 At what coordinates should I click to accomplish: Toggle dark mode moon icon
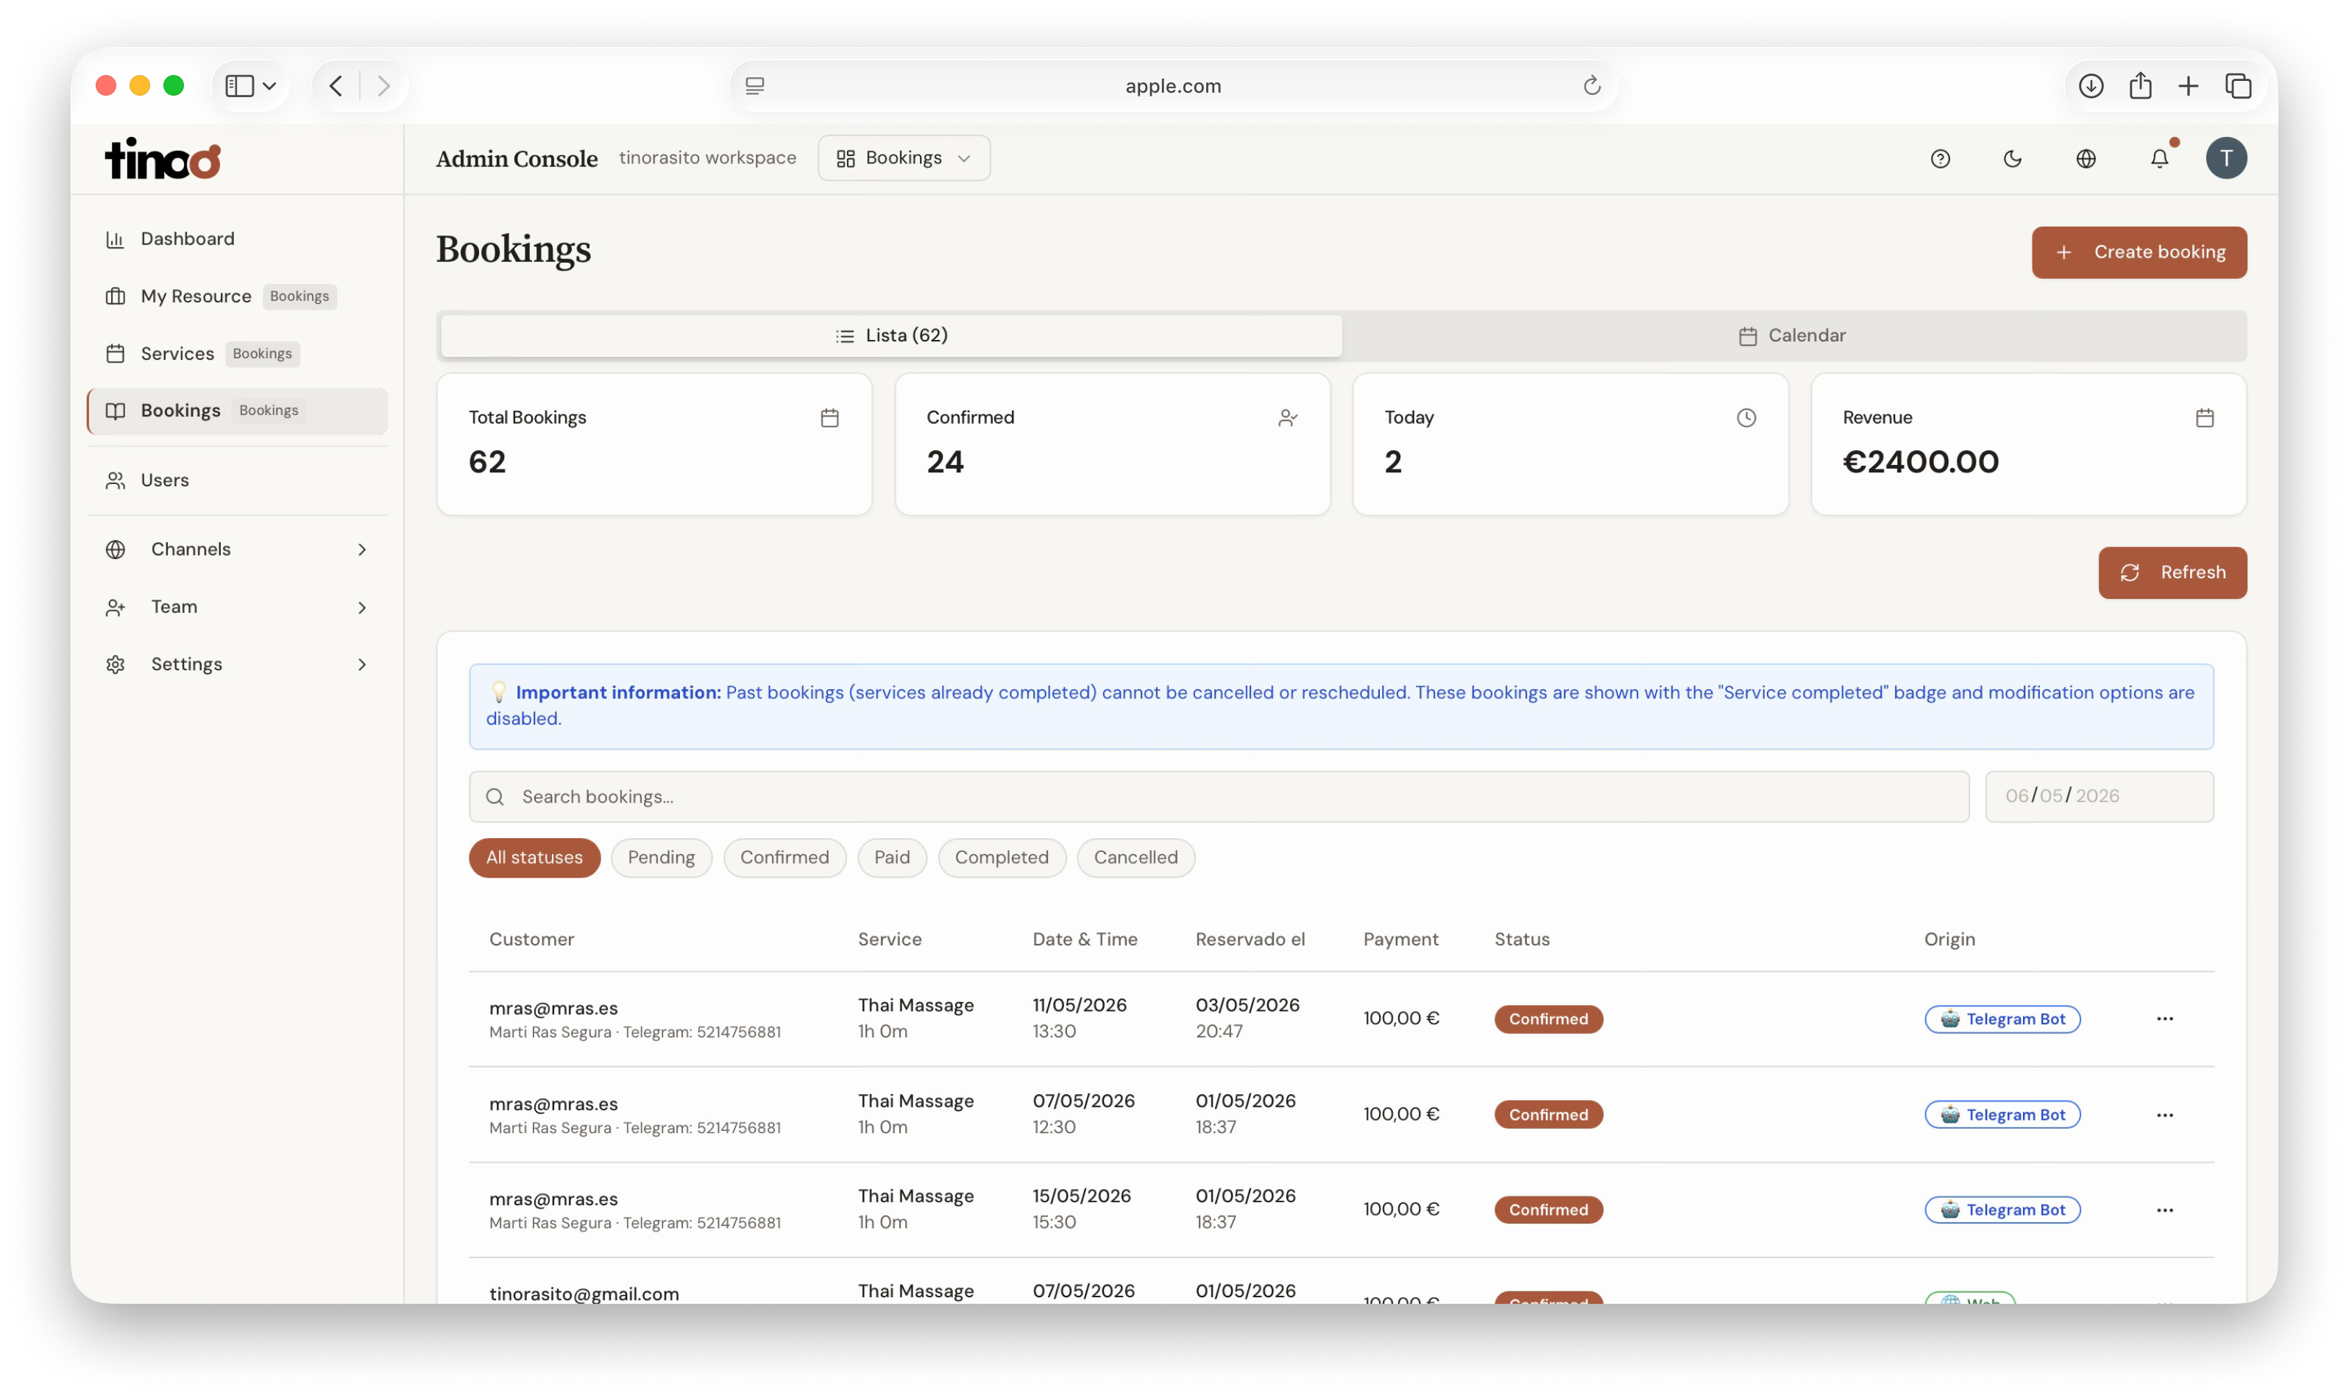(2012, 158)
